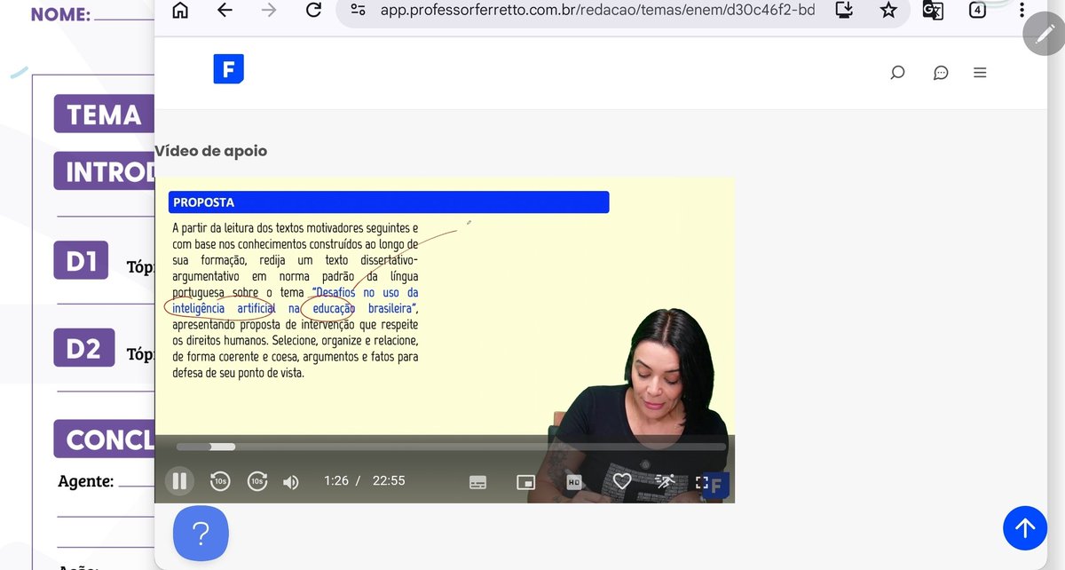Enable picture-in-picture mode

point(526,482)
